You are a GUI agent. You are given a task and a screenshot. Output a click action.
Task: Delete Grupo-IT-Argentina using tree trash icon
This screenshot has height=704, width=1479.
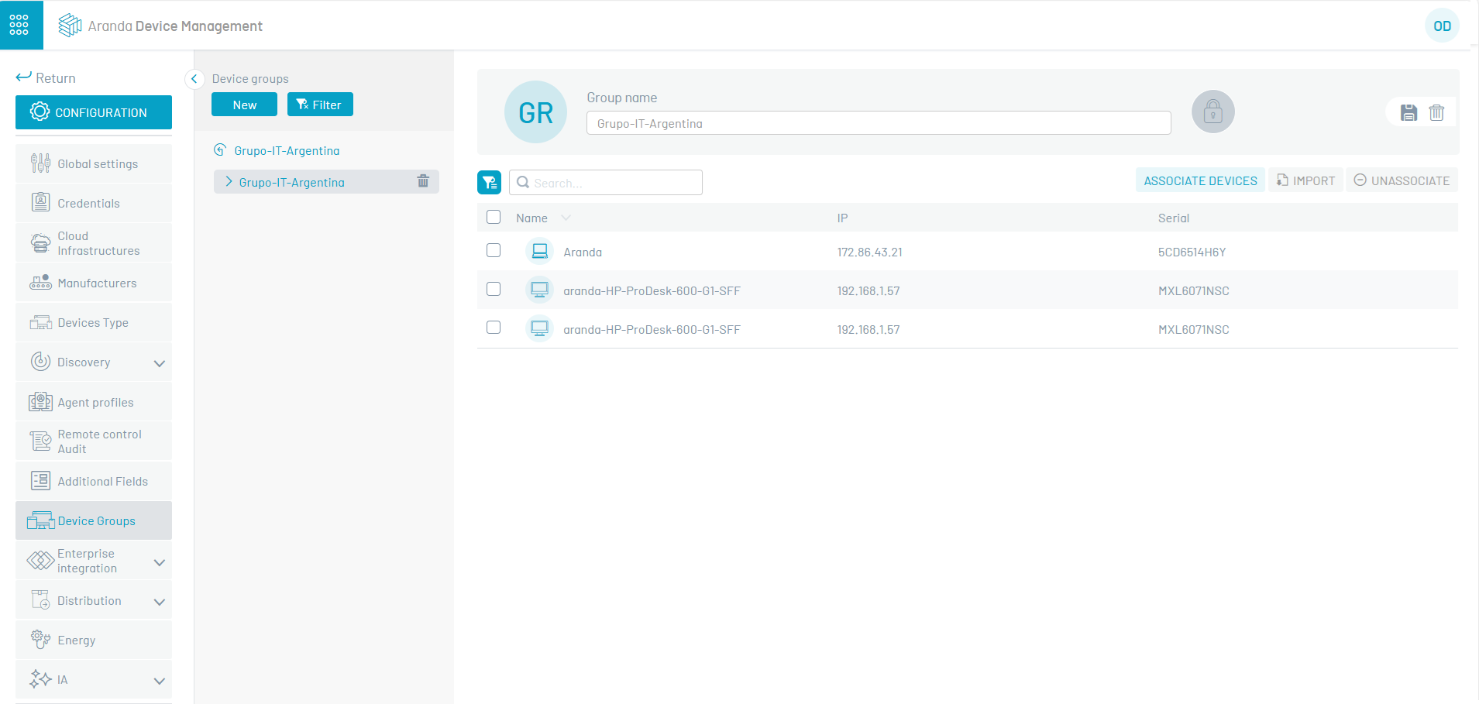(x=423, y=181)
